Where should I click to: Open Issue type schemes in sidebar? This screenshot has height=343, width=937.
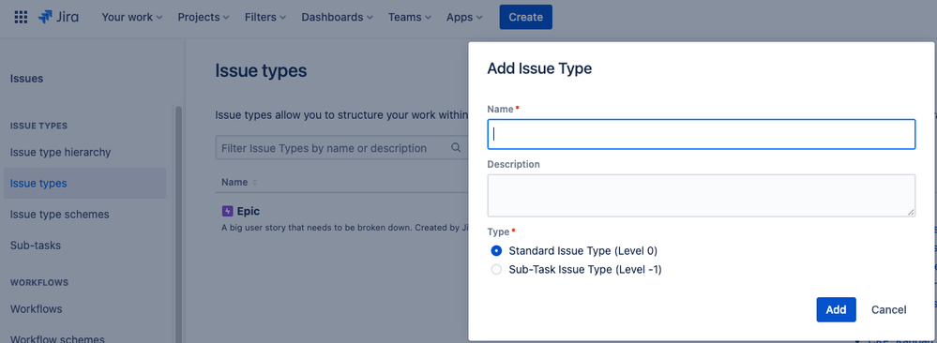[60, 215]
